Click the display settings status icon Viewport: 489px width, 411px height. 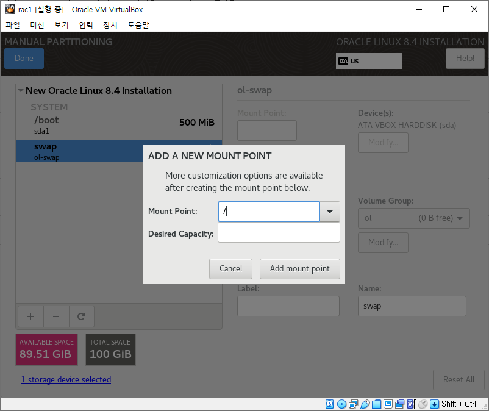(x=388, y=404)
